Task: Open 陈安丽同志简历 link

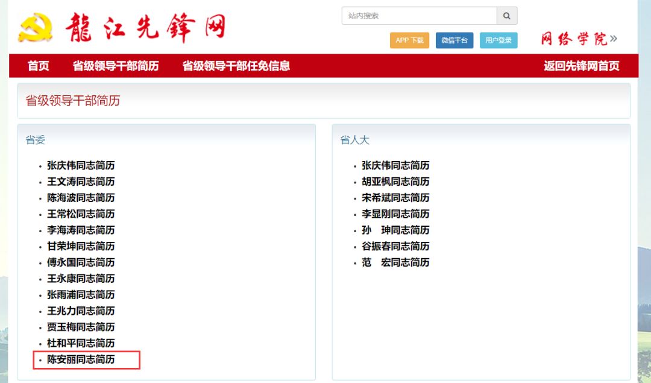Action: point(81,359)
